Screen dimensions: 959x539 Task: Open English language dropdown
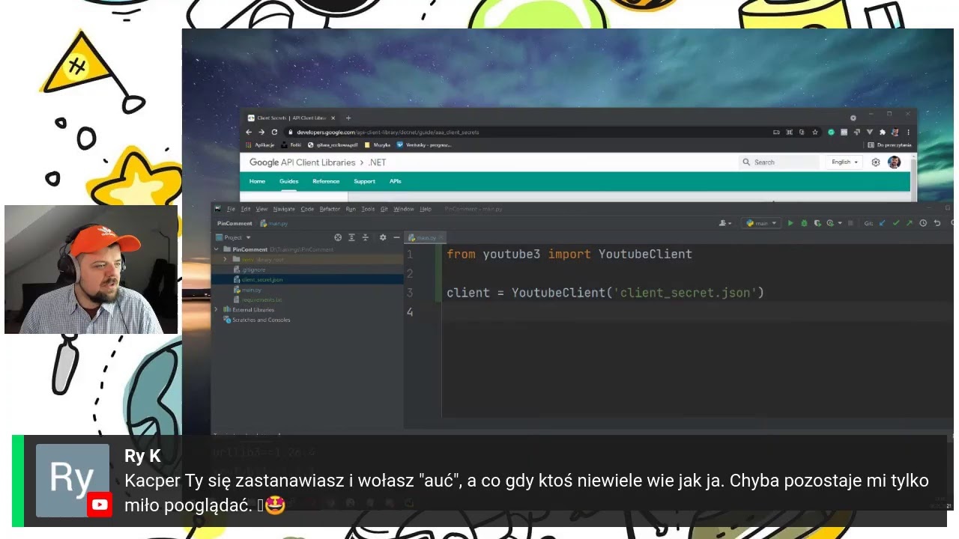tap(844, 162)
